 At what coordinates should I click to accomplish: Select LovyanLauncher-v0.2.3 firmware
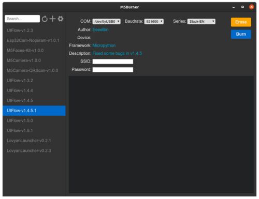34,150
